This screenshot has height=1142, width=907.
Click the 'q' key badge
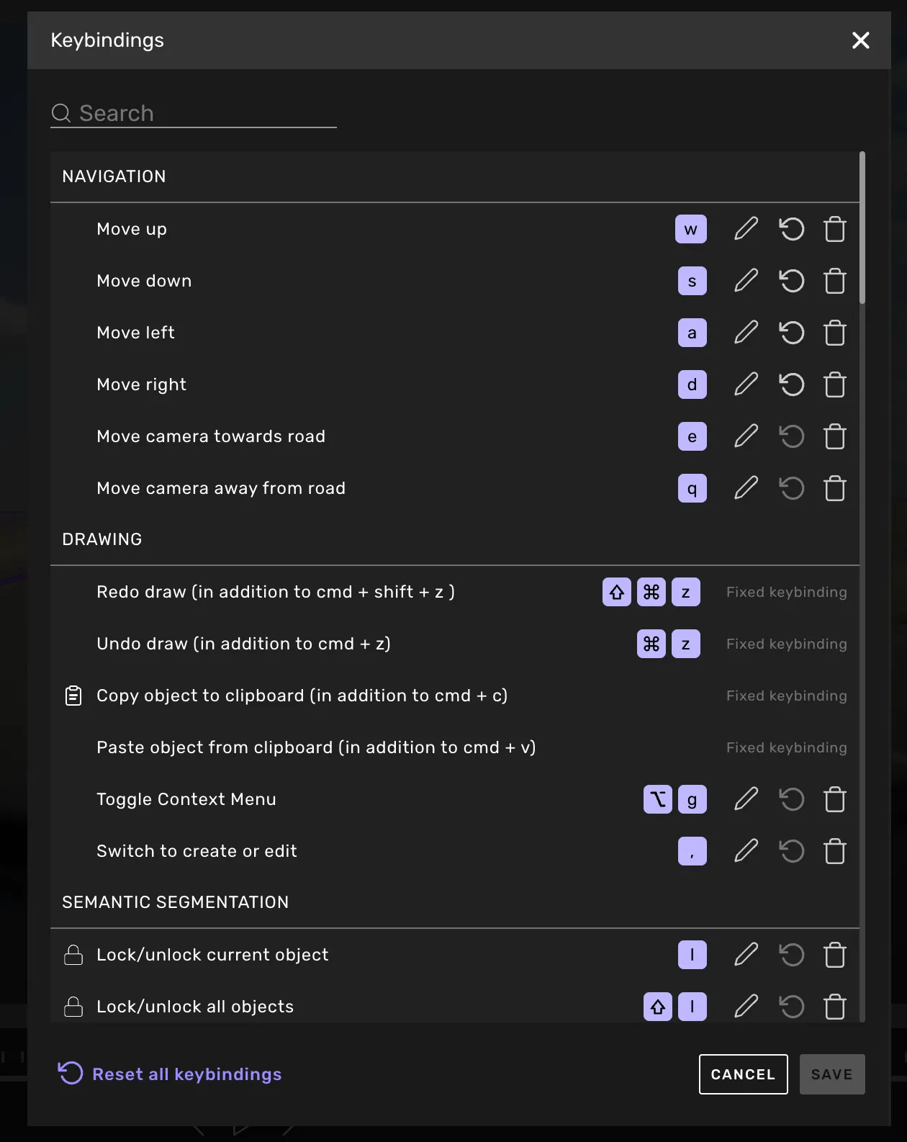pos(692,488)
